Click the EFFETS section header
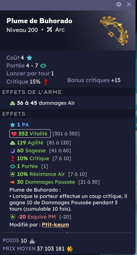 pos(14,114)
